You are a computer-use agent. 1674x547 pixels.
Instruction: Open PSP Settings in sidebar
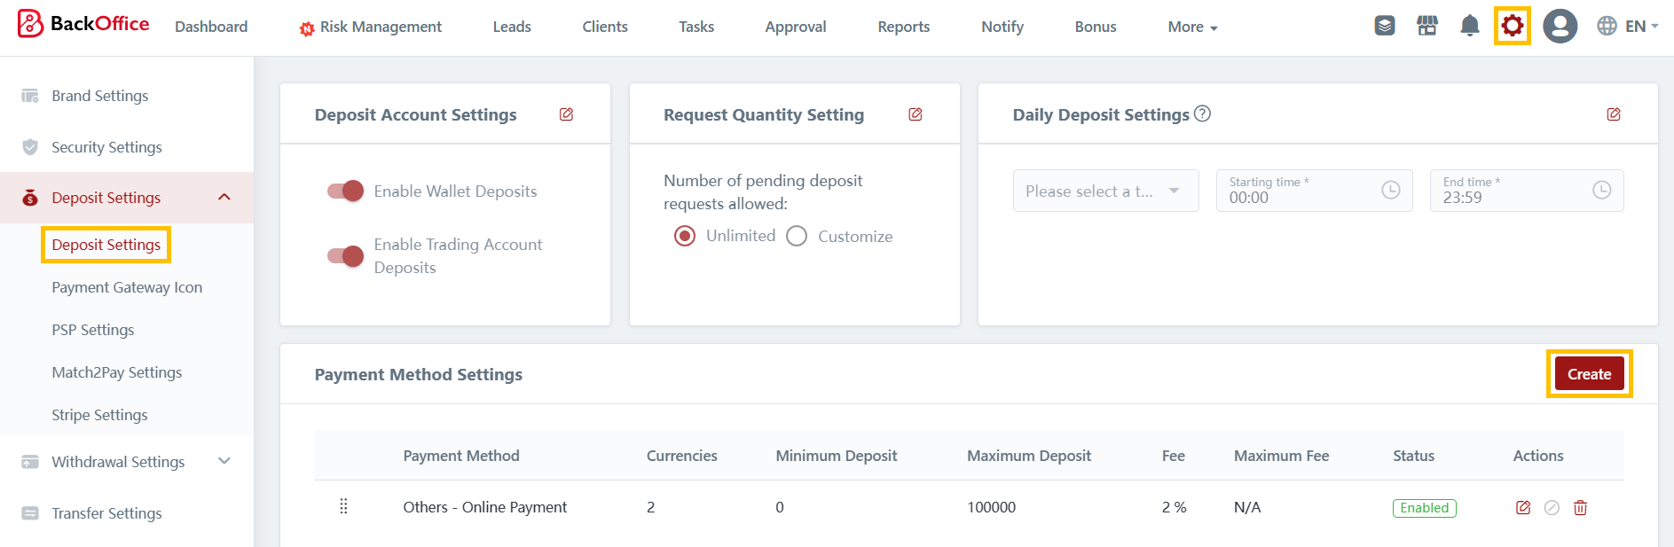click(93, 330)
